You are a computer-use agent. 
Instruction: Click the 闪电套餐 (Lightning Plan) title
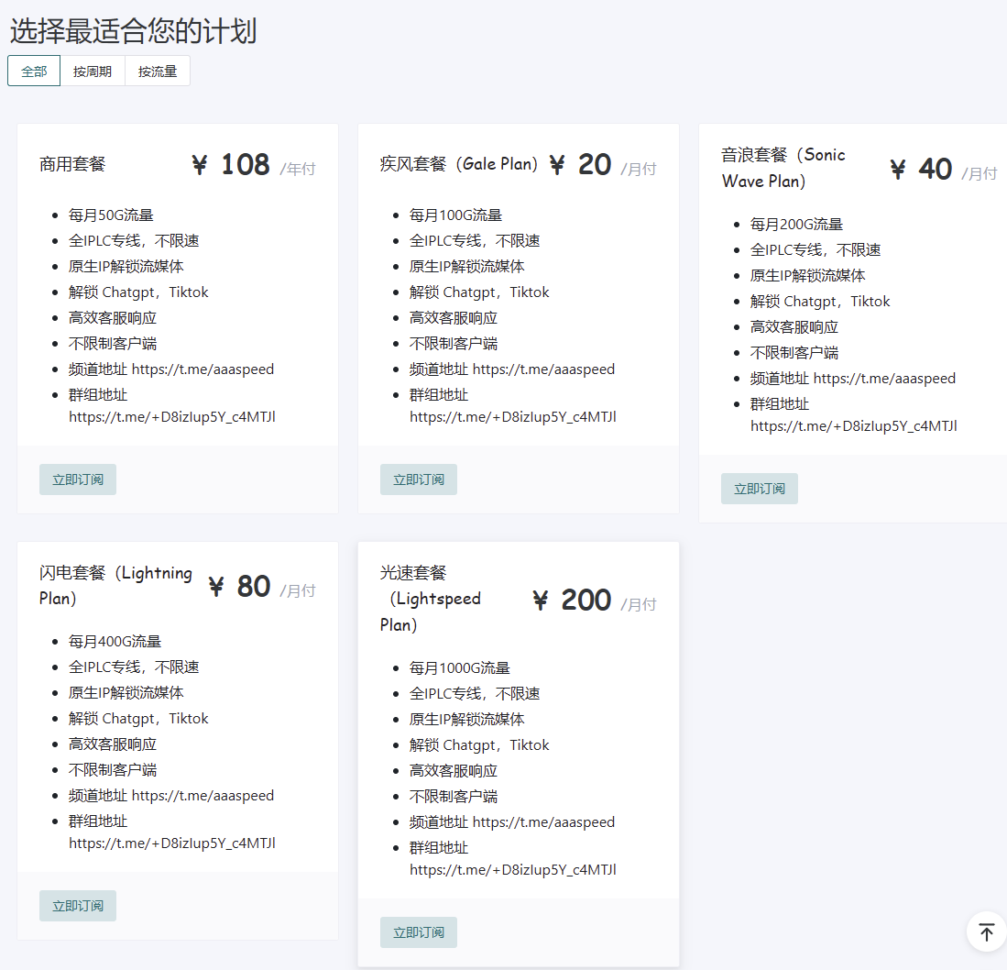click(x=115, y=586)
